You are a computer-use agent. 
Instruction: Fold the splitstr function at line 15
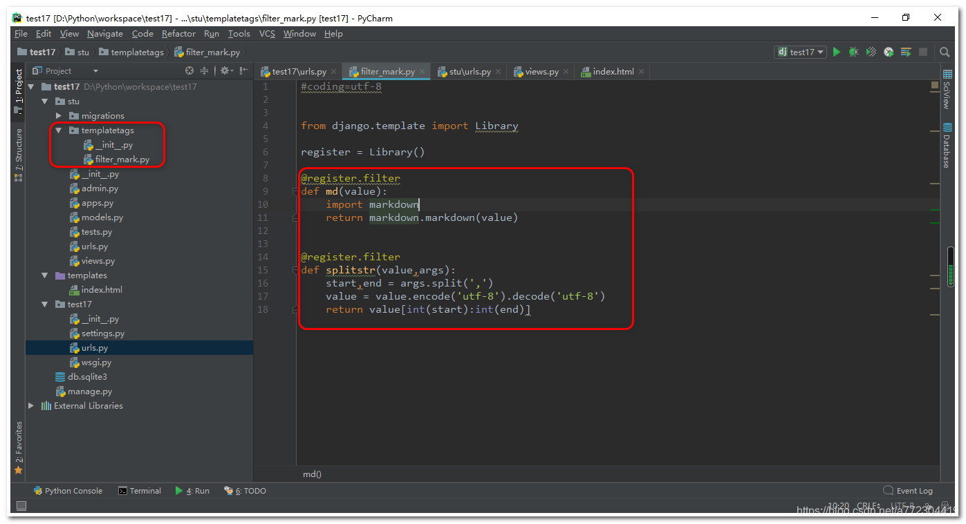tap(295, 270)
